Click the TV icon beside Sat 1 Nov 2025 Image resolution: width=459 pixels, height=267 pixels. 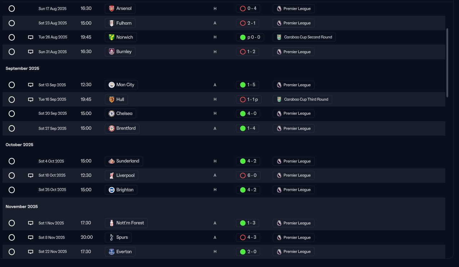pos(31,223)
